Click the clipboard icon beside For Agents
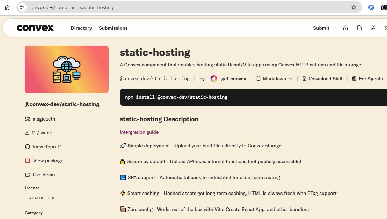Screen dimensions: 387x219 354,79
